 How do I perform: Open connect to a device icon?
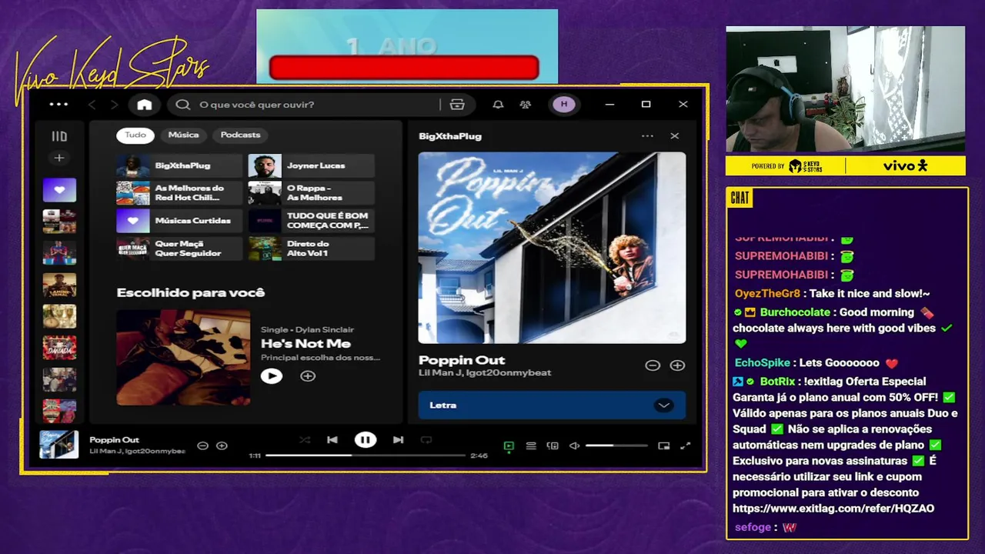553,446
